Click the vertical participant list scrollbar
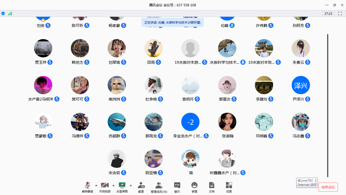This screenshot has width=346, height=195. (328, 105)
